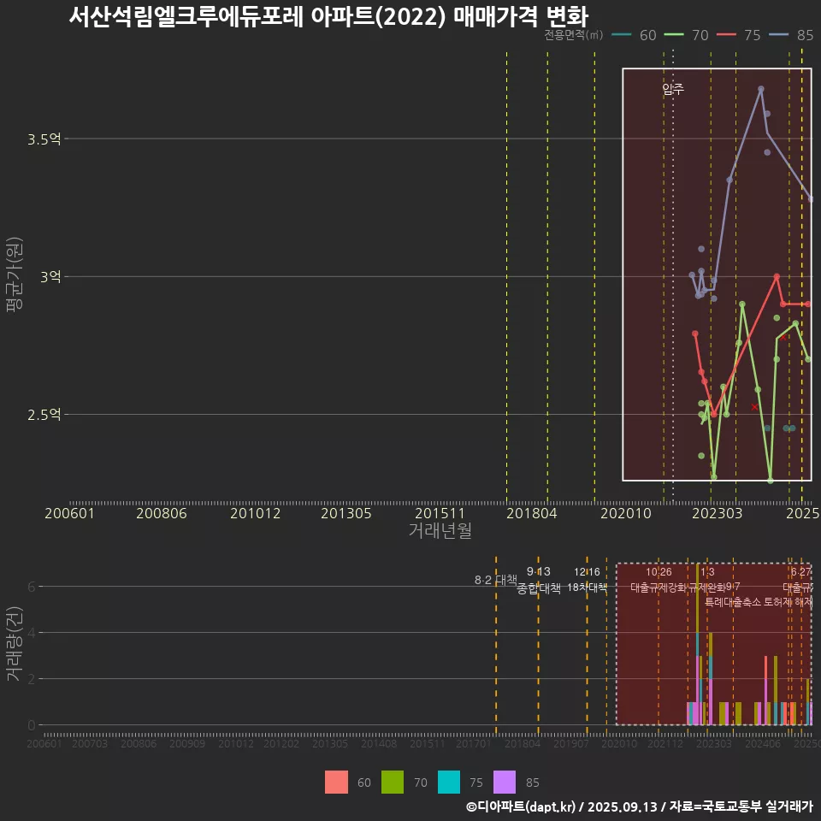This screenshot has height=821, width=821.
Task: Click the '12·16 18차대책' policy annotation
Action: 587,580
